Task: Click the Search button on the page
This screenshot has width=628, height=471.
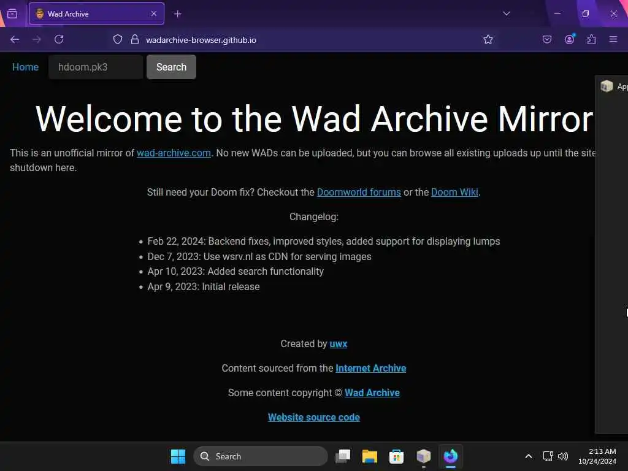Action: (171, 67)
